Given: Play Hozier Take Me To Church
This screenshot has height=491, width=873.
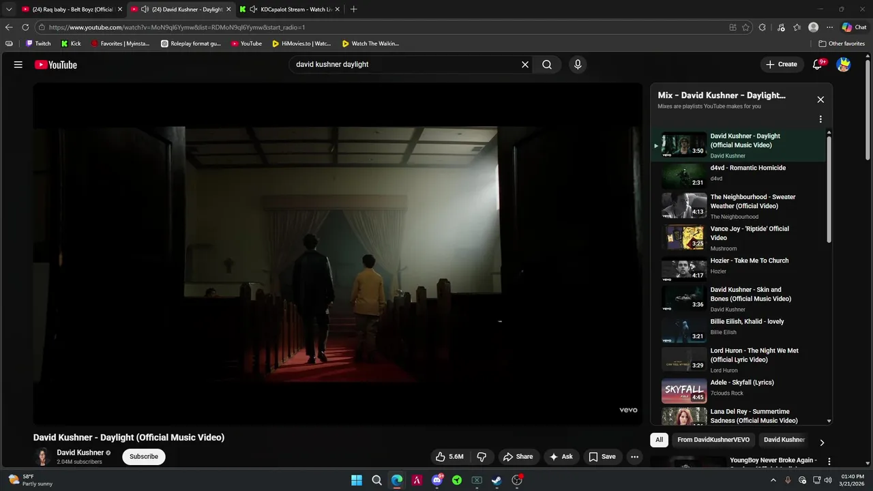Looking at the screenshot, I should pyautogui.click(x=738, y=269).
